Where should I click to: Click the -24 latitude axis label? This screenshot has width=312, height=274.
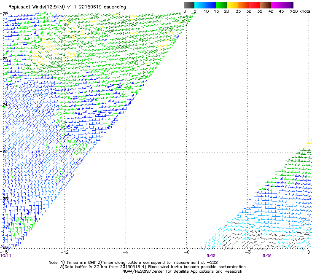(4, 105)
